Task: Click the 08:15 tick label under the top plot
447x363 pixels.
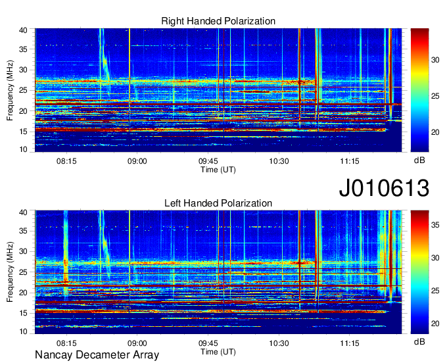Action: pos(66,161)
